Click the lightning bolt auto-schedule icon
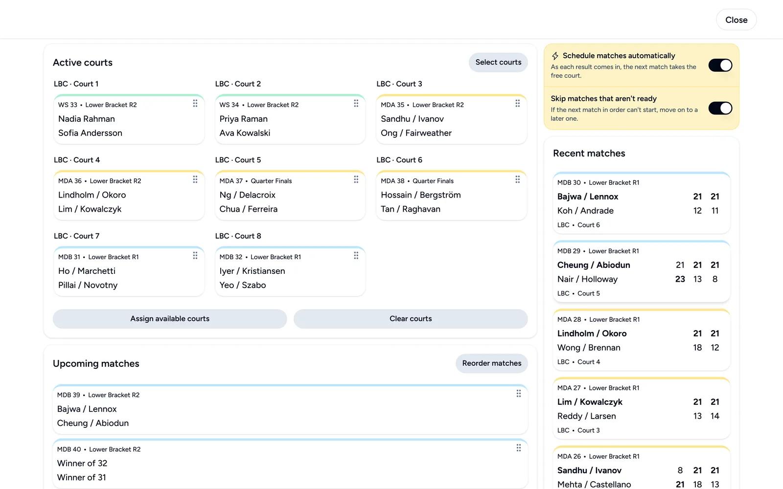 point(555,56)
